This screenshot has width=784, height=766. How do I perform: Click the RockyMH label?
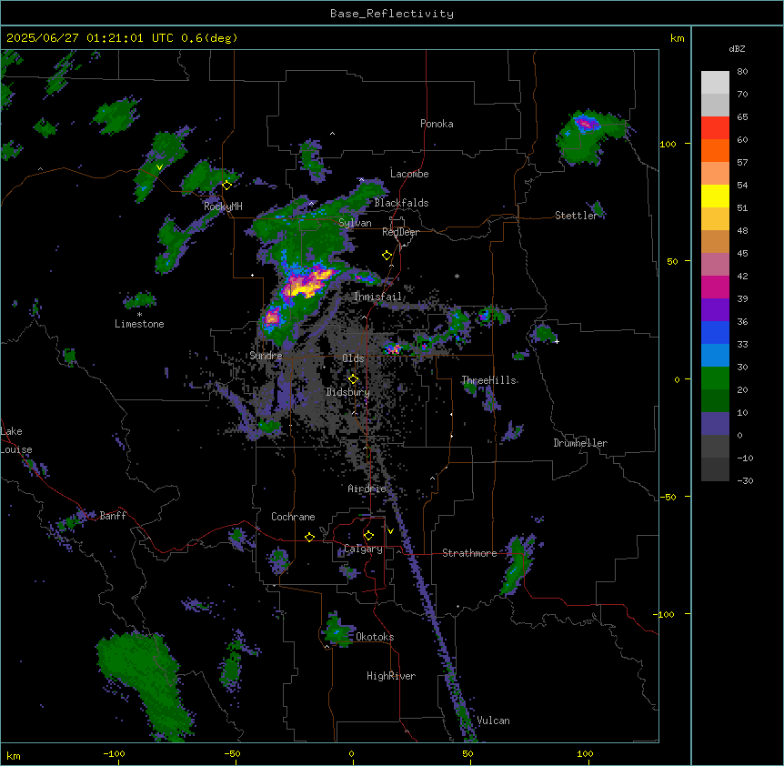(223, 207)
